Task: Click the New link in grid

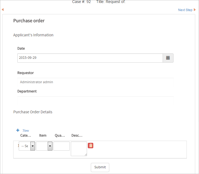Action: [x=26, y=131]
